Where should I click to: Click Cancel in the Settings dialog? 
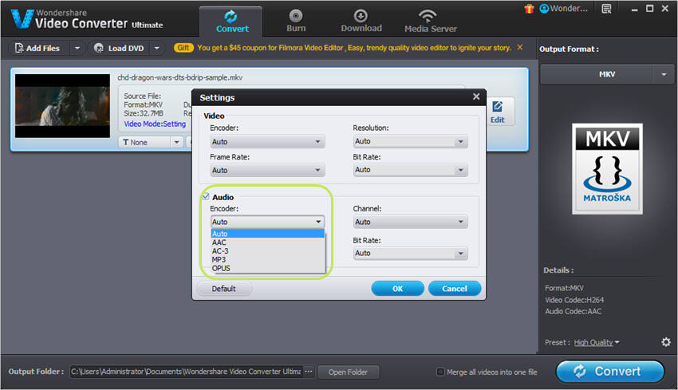(x=455, y=289)
